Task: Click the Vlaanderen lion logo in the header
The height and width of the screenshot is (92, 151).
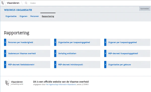Action: tap(3, 3)
